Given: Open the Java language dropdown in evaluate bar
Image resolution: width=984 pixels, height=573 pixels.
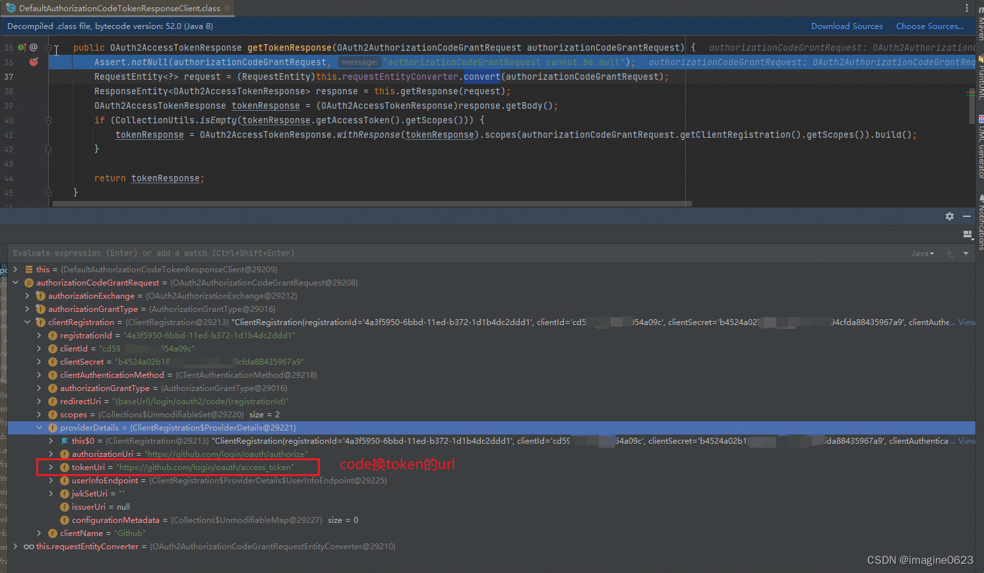Looking at the screenshot, I should click(x=923, y=253).
